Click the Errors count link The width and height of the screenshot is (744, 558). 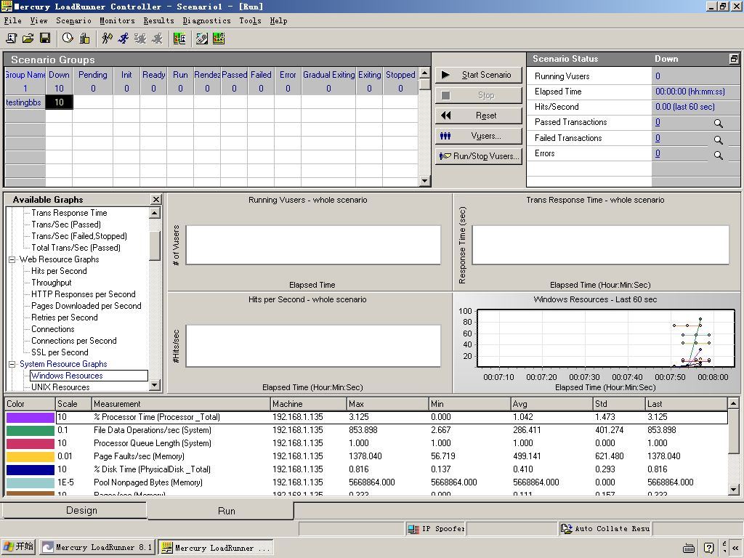pyautogui.click(x=658, y=154)
